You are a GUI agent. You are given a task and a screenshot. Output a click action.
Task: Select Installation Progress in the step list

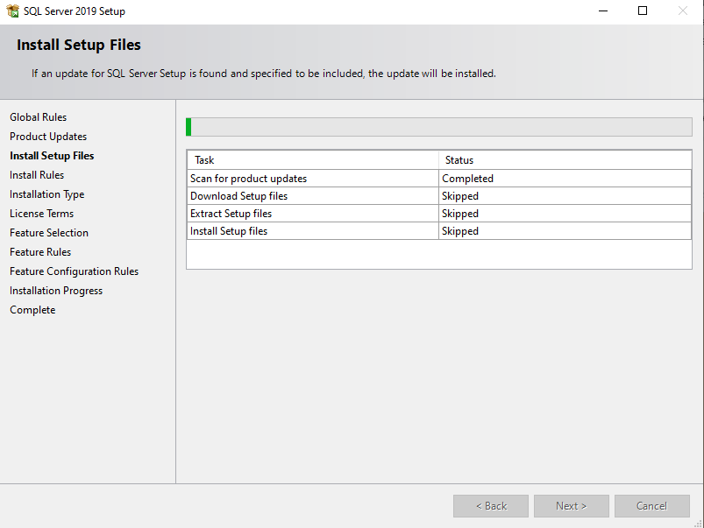(x=56, y=291)
